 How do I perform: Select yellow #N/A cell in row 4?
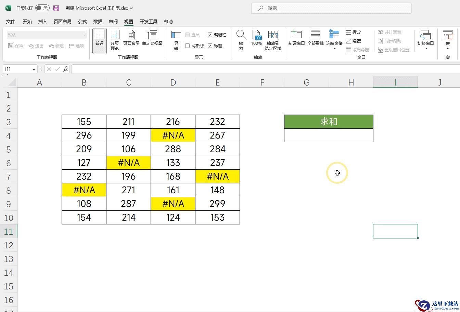tap(173, 135)
